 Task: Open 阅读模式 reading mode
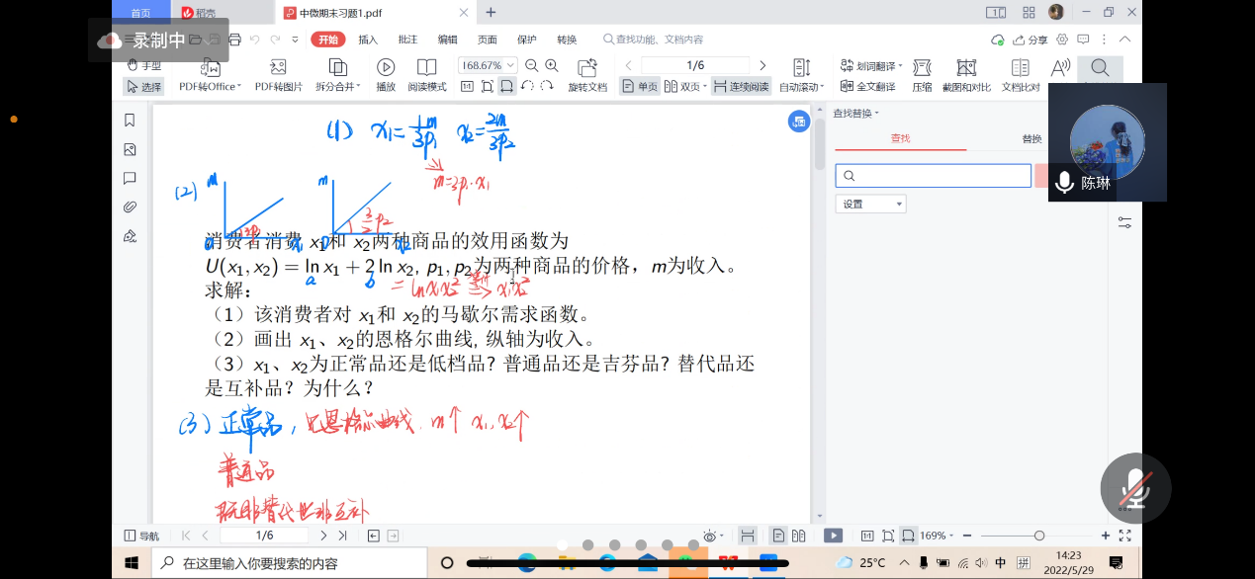click(427, 67)
